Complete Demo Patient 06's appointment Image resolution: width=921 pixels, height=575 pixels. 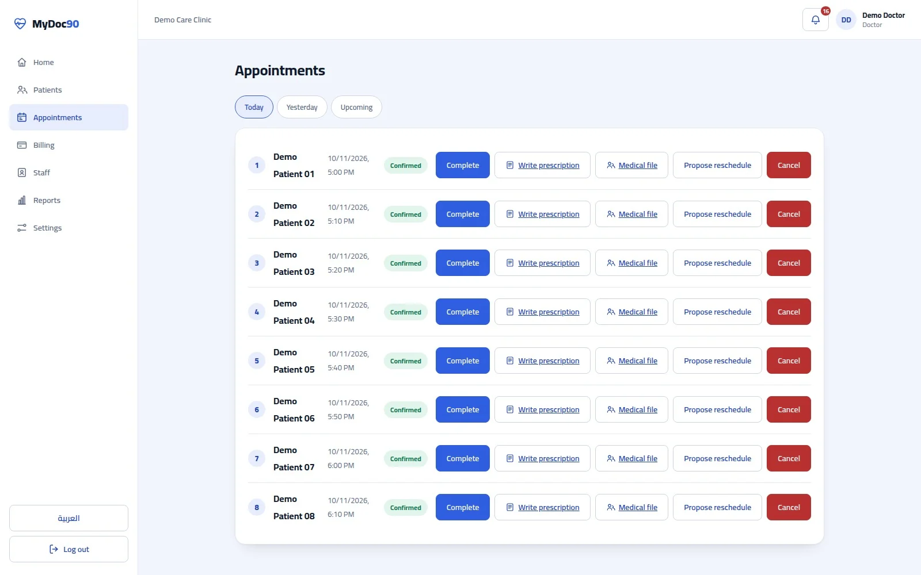(x=462, y=409)
